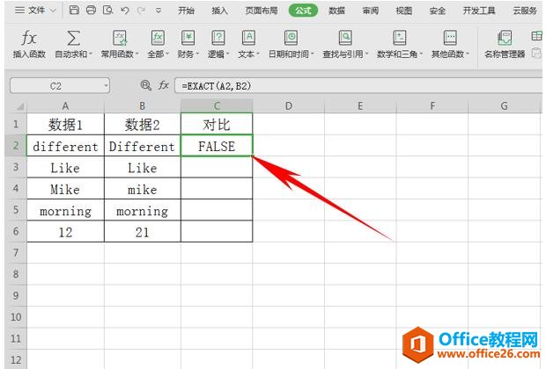Switch to the 数据 (Data) tab

click(x=336, y=11)
